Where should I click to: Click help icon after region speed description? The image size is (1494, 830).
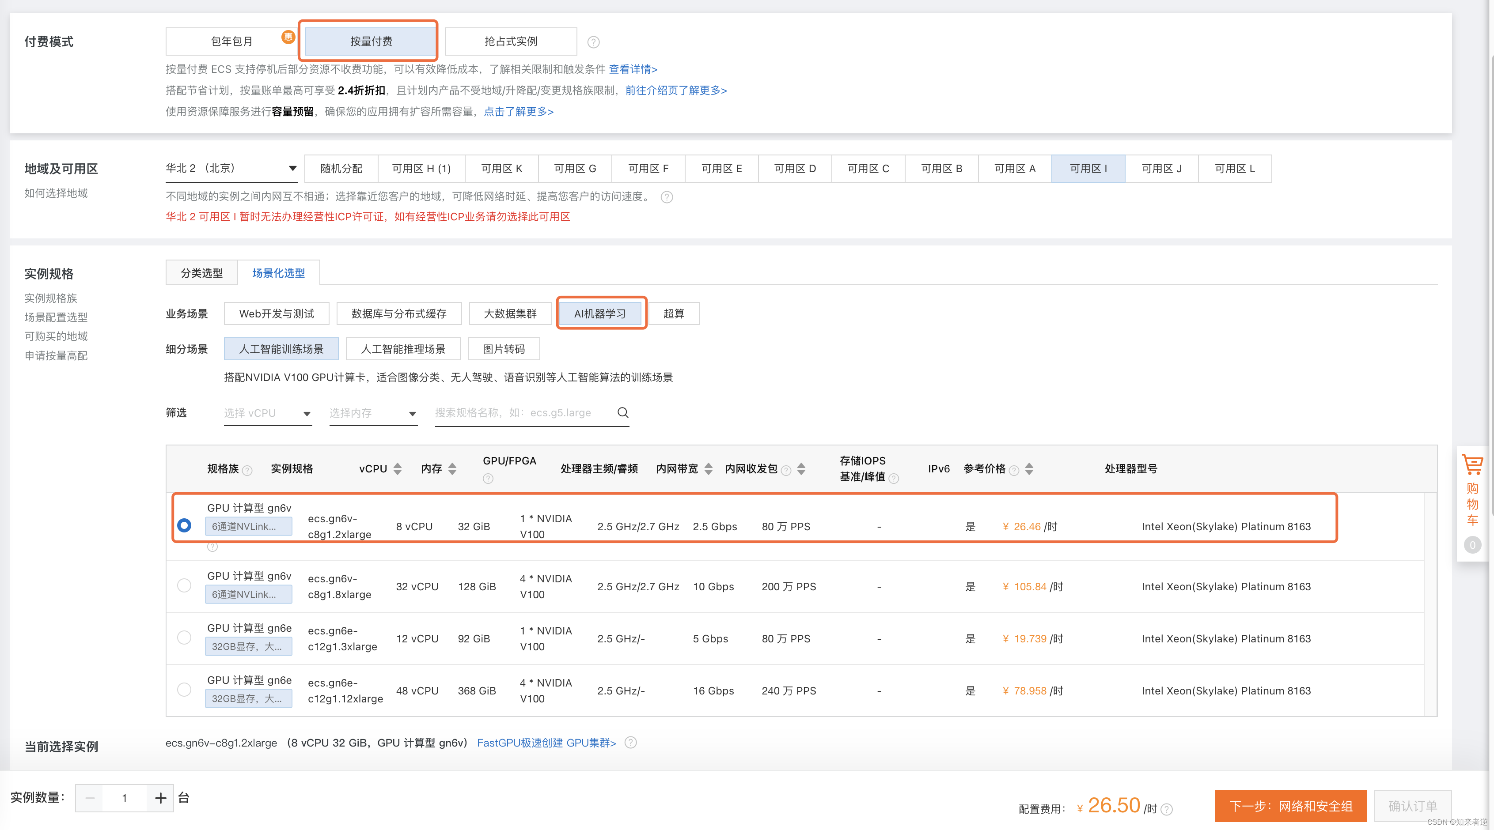667,197
